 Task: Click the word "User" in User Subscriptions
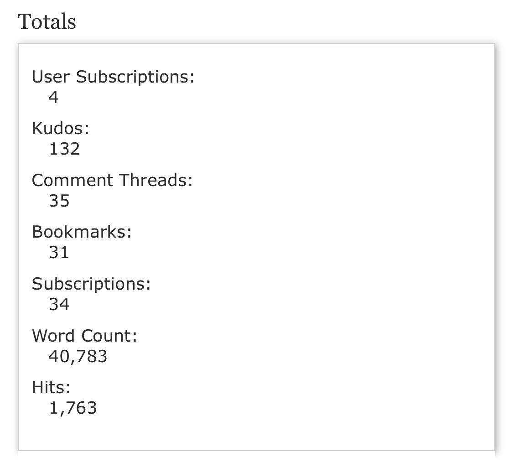pos(51,77)
